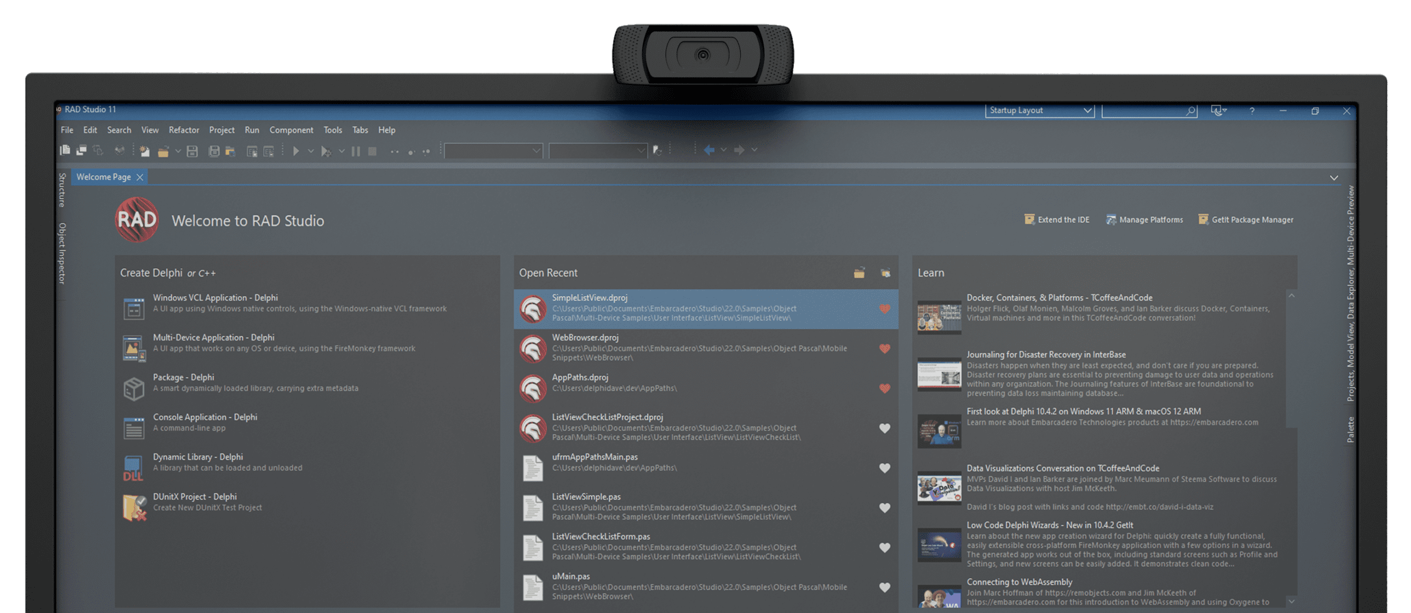Click the Stop square toolbar icon

coord(372,151)
